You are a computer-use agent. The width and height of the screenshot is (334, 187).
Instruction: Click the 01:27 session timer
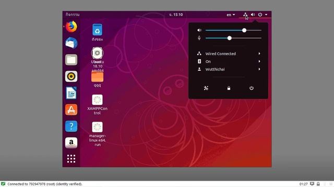(303, 184)
